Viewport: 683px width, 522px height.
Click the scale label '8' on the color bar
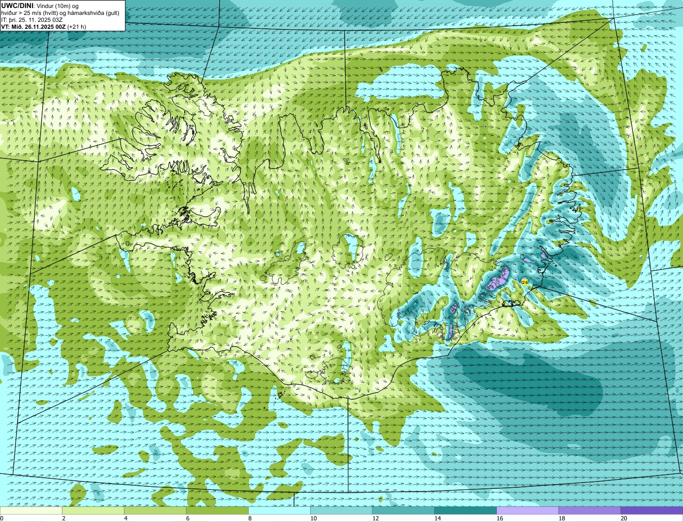tap(249, 518)
